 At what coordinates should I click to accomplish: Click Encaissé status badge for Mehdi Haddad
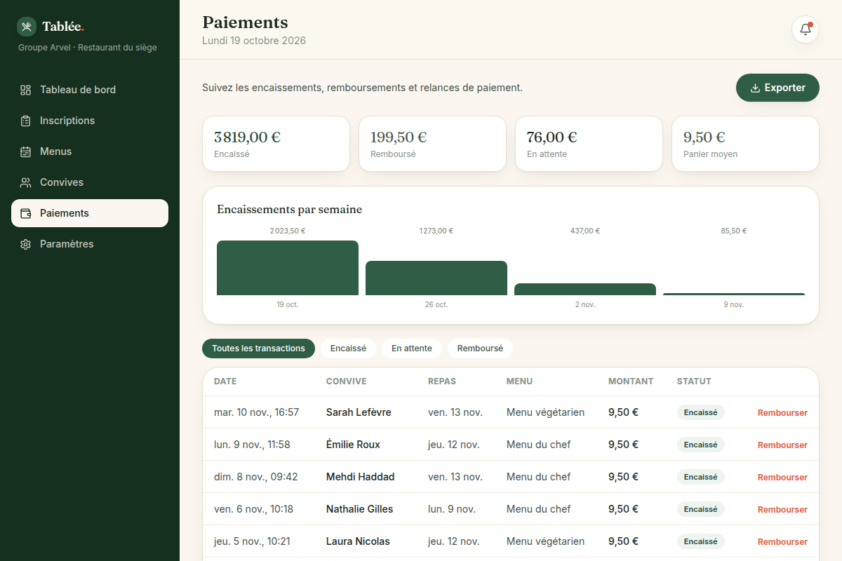(700, 477)
